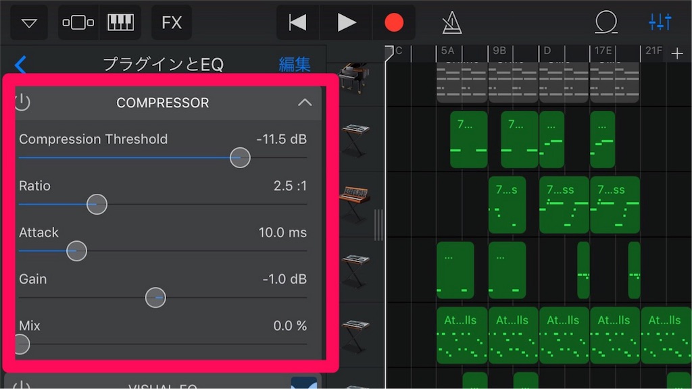Click the 10.0 ms attack value
The width and height of the screenshot is (692, 389).
tap(282, 232)
